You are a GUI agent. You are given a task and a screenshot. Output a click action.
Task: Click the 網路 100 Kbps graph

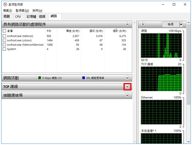[161, 45]
